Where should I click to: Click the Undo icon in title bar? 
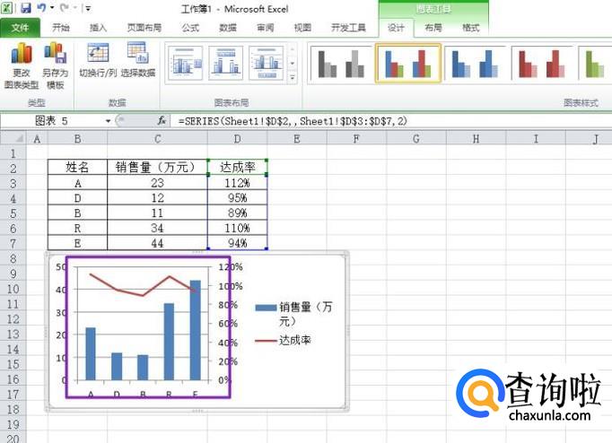pyautogui.click(x=41, y=8)
